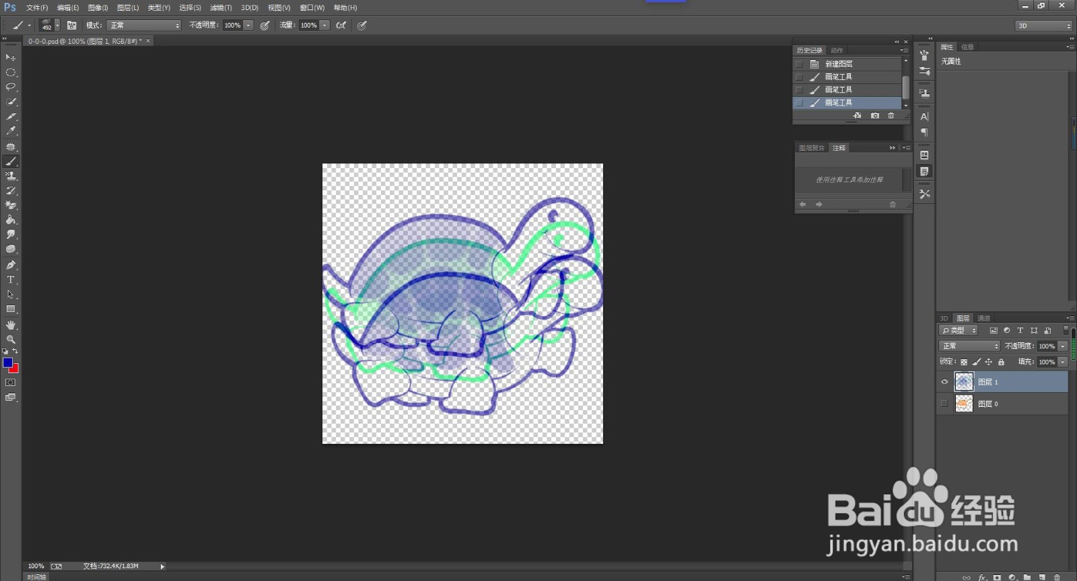The image size is (1077, 581).
Task: Hide 图层 1 with eye icon
Action: [944, 382]
